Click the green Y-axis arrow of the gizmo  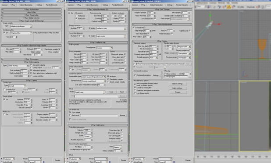pyautogui.click(x=210, y=15)
